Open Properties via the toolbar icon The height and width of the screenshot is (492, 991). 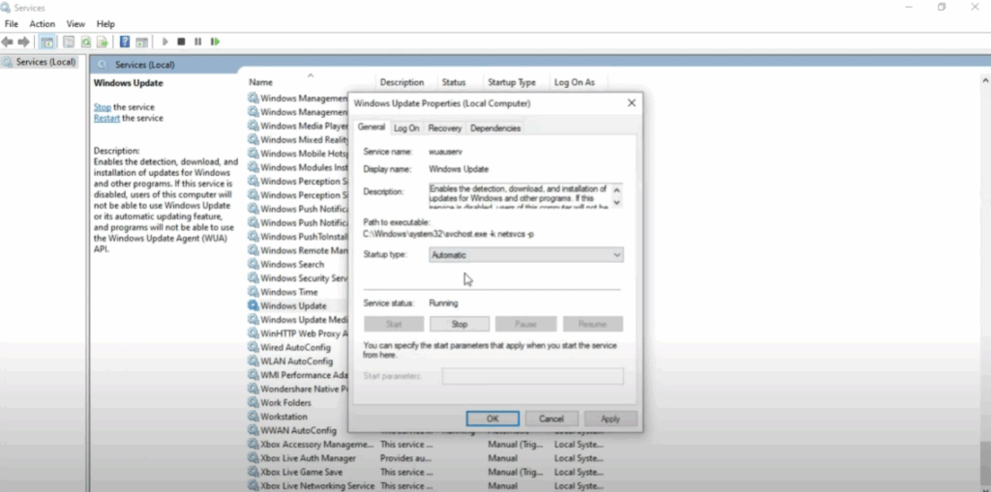pos(69,42)
